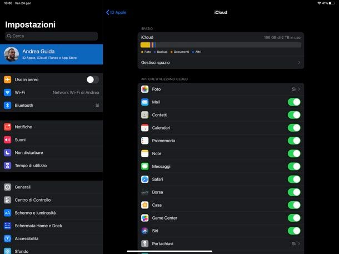Tap the Accessibilità icon
The height and width of the screenshot is (254, 339).
(x=7, y=238)
